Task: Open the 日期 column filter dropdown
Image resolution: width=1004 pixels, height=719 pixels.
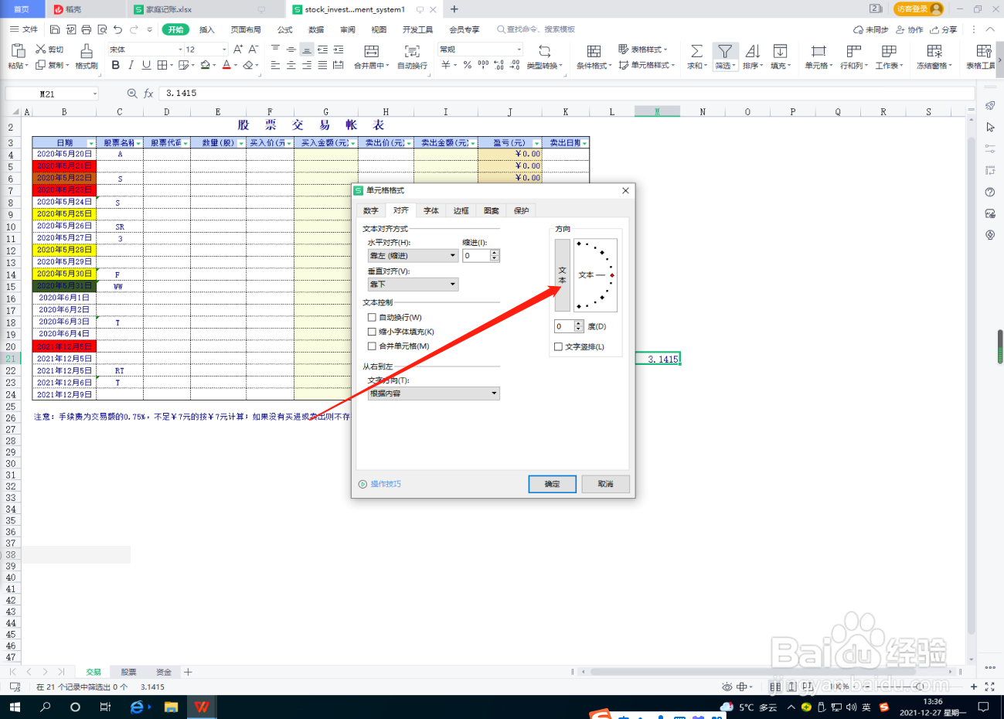Action: [91, 143]
